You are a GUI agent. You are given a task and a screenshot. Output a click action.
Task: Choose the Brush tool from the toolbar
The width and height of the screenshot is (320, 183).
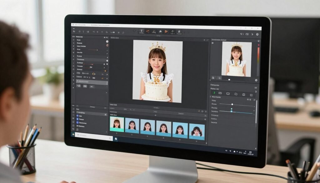click(x=147, y=32)
